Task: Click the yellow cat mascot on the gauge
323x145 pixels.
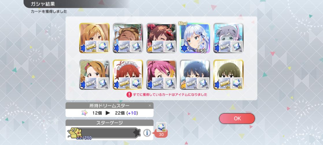Action: pyautogui.click(x=76, y=133)
